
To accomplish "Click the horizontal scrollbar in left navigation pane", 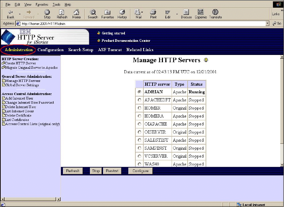I will pos(30,199).
